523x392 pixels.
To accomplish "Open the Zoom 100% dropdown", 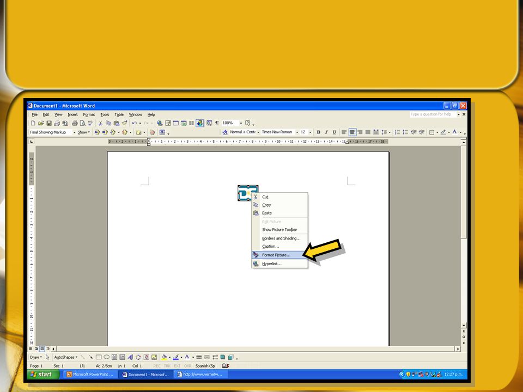I will [x=241, y=124].
